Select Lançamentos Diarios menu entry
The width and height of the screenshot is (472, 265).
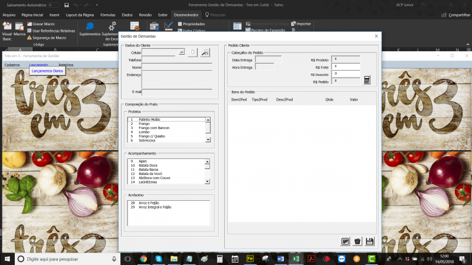(x=48, y=71)
